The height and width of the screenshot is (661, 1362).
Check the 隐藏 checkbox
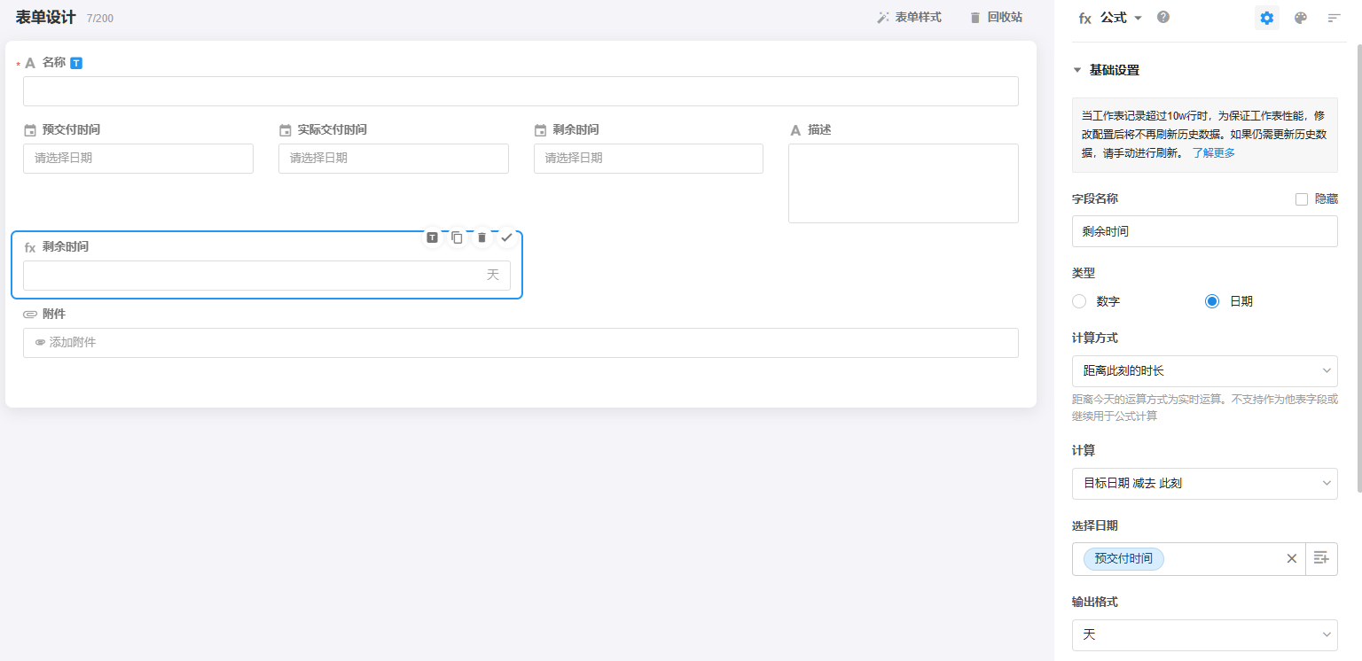coord(1302,199)
